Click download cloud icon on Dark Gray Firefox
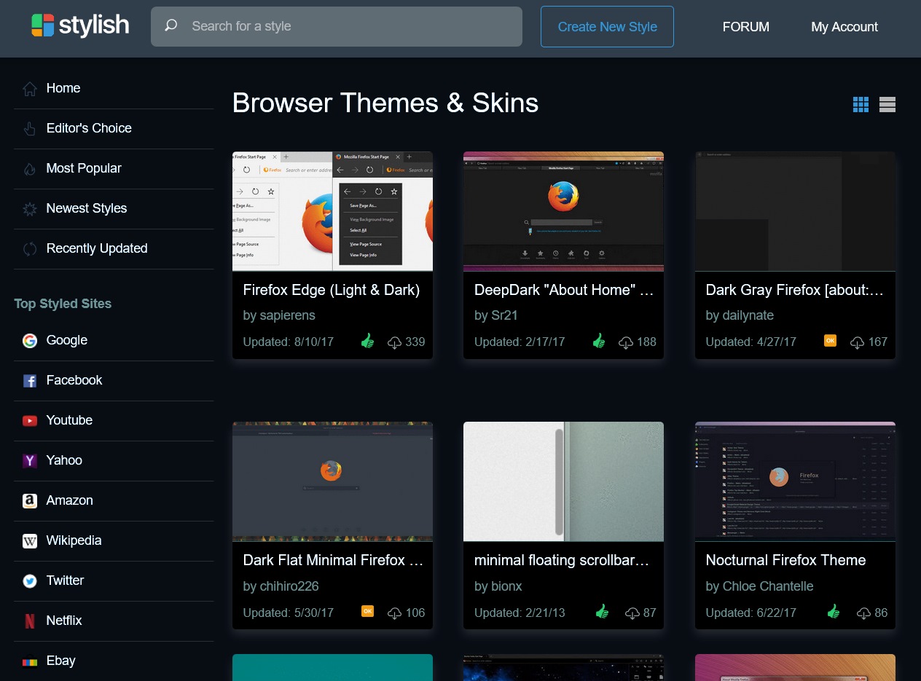Image resolution: width=921 pixels, height=681 pixels. [858, 342]
